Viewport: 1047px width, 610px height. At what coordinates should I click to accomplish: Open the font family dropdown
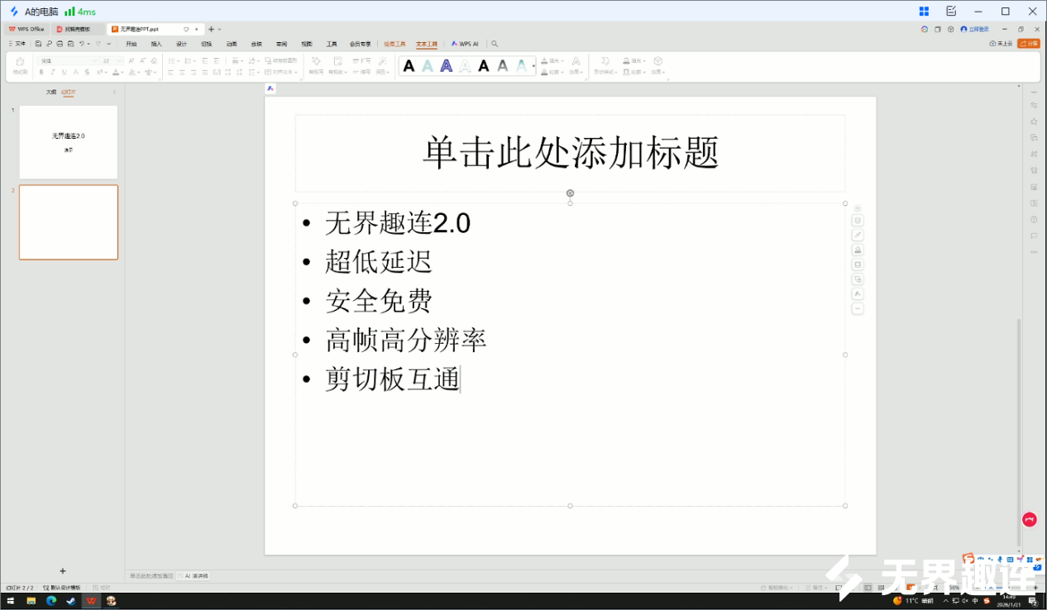[x=95, y=60]
